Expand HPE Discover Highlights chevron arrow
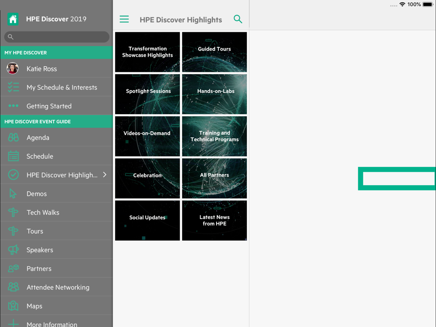This screenshot has width=436, height=327. [x=105, y=175]
